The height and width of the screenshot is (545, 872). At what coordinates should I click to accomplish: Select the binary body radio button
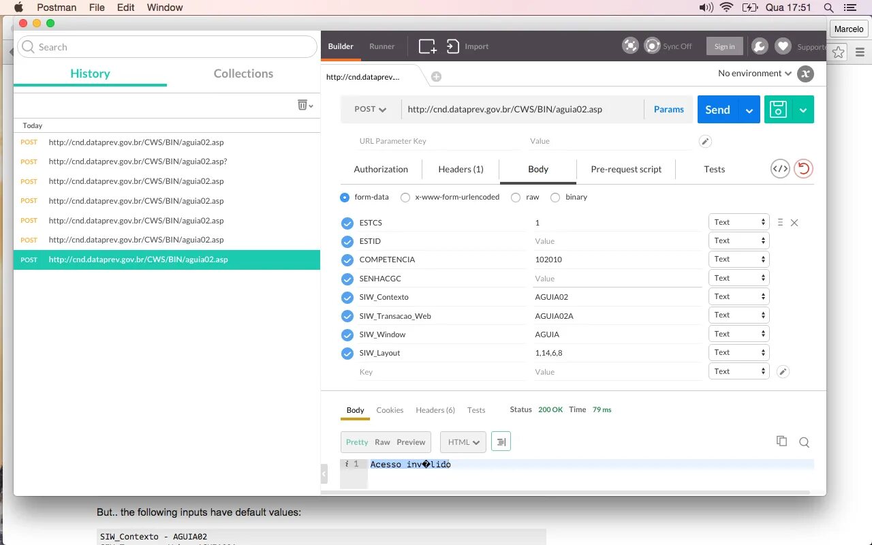[x=555, y=198]
